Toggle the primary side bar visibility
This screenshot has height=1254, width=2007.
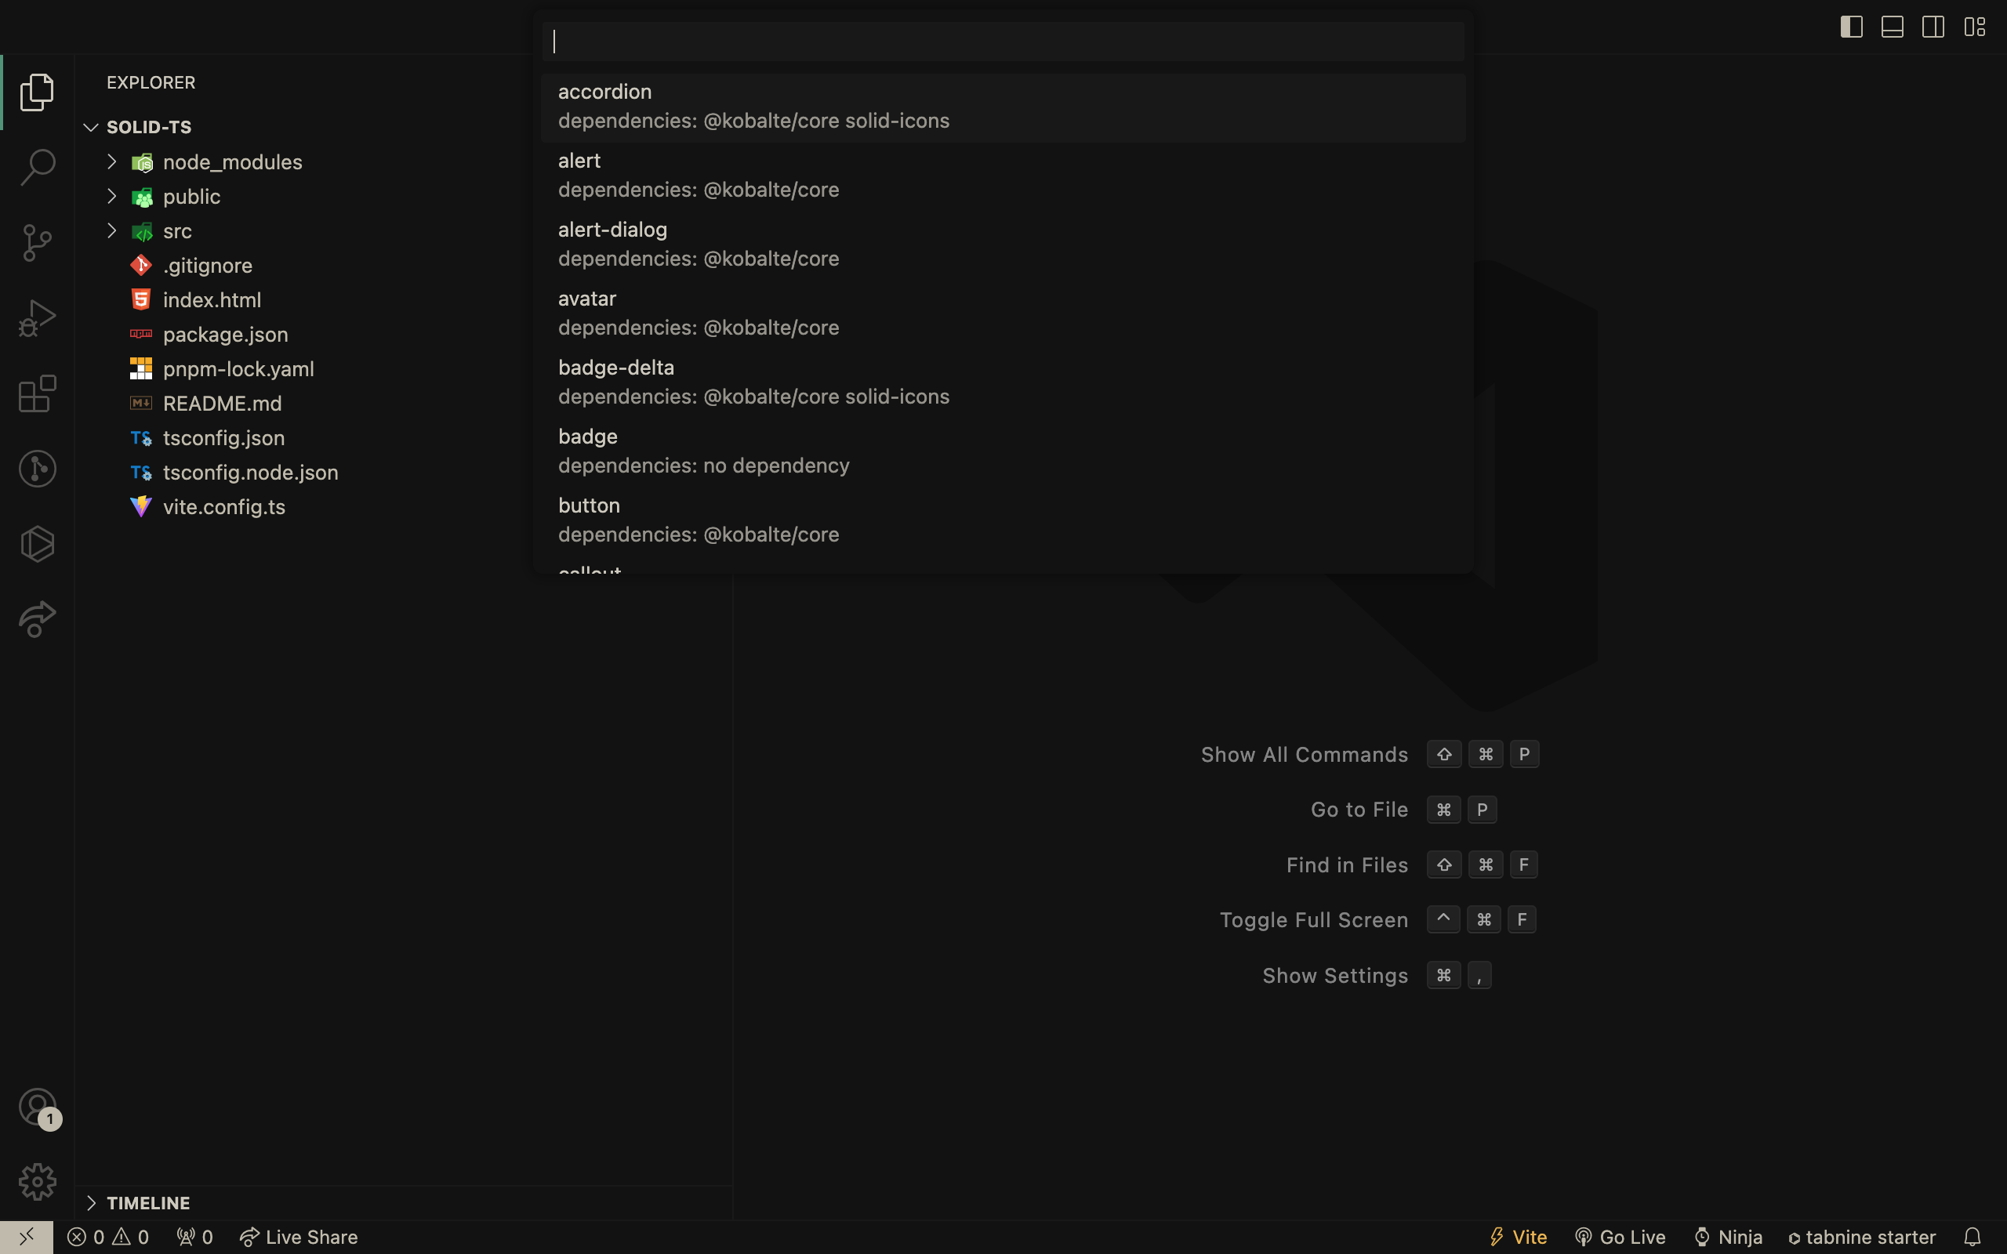pyautogui.click(x=1851, y=27)
